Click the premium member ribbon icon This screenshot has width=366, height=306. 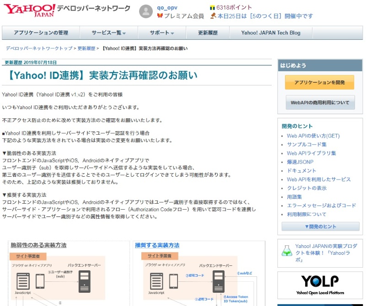[x=160, y=16]
